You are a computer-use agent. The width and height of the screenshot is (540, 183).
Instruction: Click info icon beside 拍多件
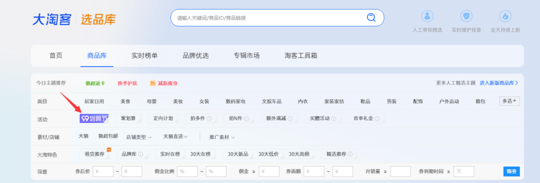209,118
